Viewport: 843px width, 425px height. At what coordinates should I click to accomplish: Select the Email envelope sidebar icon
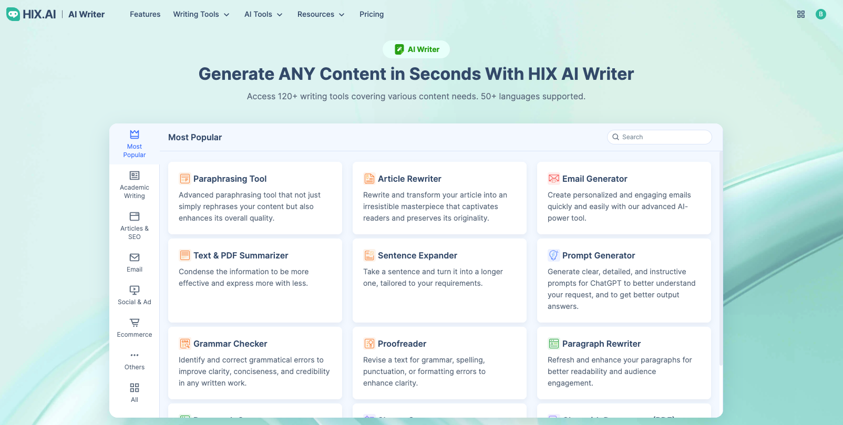[135, 257]
